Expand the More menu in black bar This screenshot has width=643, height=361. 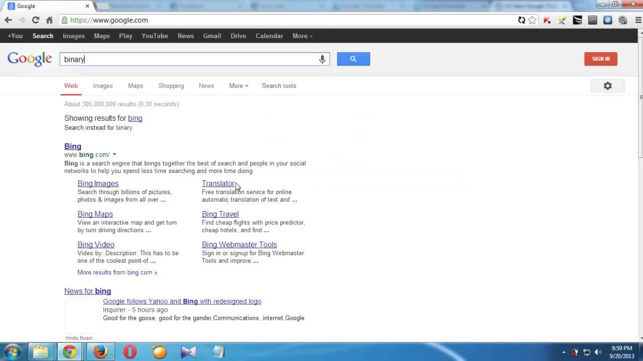click(302, 36)
